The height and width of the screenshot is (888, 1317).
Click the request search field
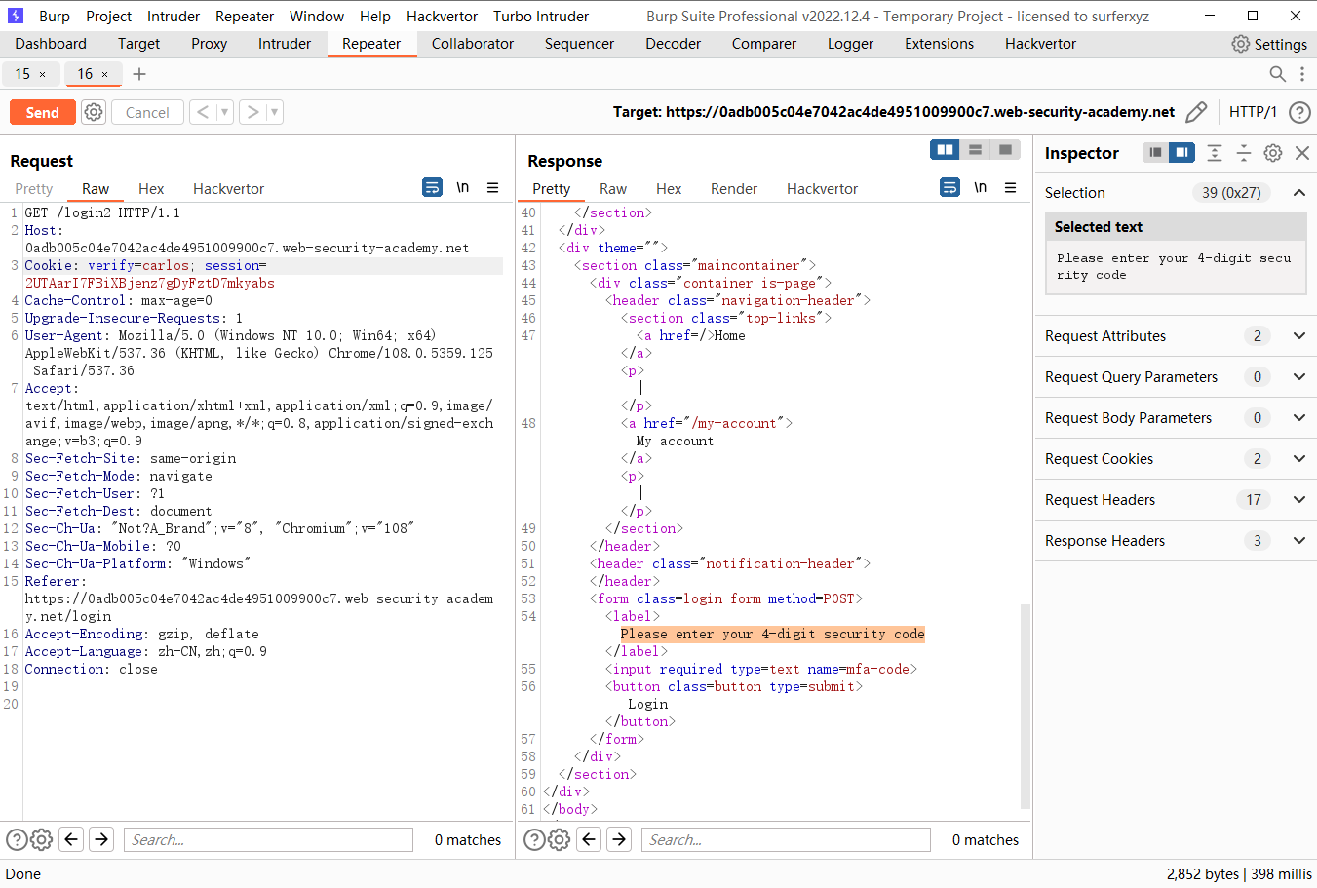pos(268,839)
